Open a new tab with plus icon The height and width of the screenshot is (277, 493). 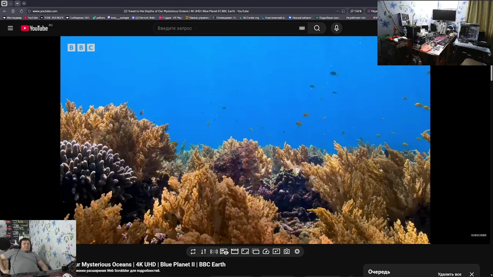24,3
